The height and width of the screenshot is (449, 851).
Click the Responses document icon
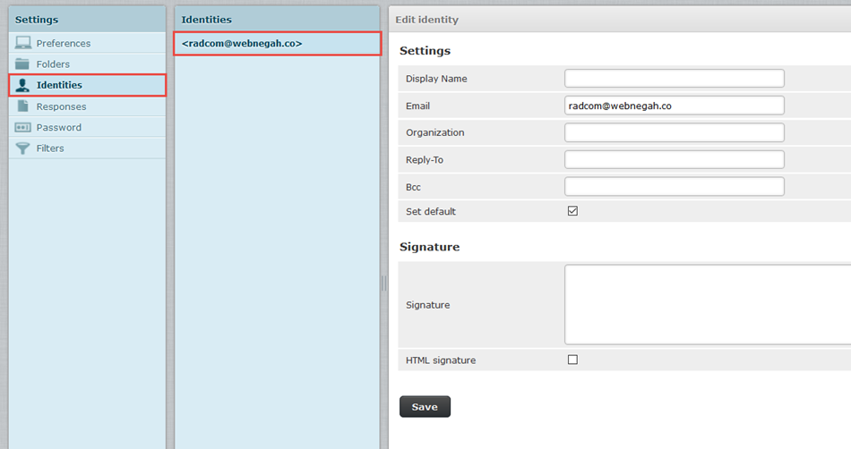pos(23,106)
